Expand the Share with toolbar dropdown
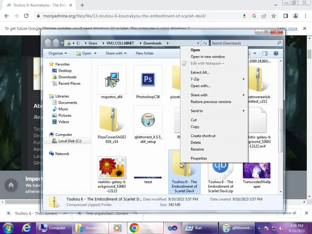 click(116, 53)
